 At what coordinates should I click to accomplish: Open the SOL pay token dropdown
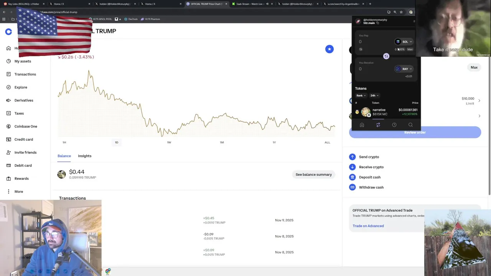404,42
